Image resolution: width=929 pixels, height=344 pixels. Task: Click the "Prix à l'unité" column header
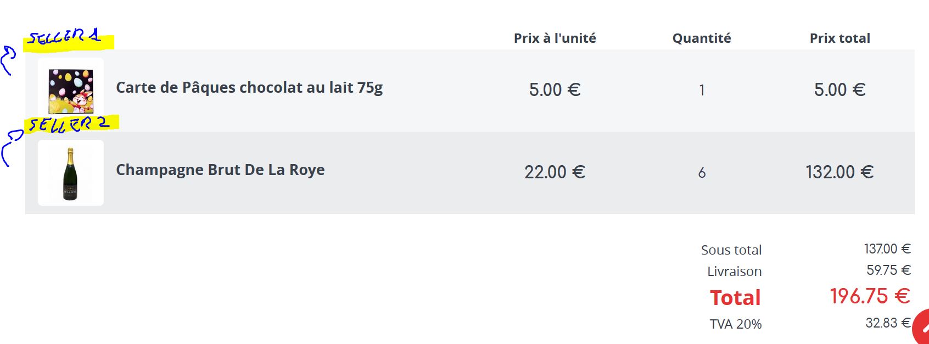click(x=555, y=38)
